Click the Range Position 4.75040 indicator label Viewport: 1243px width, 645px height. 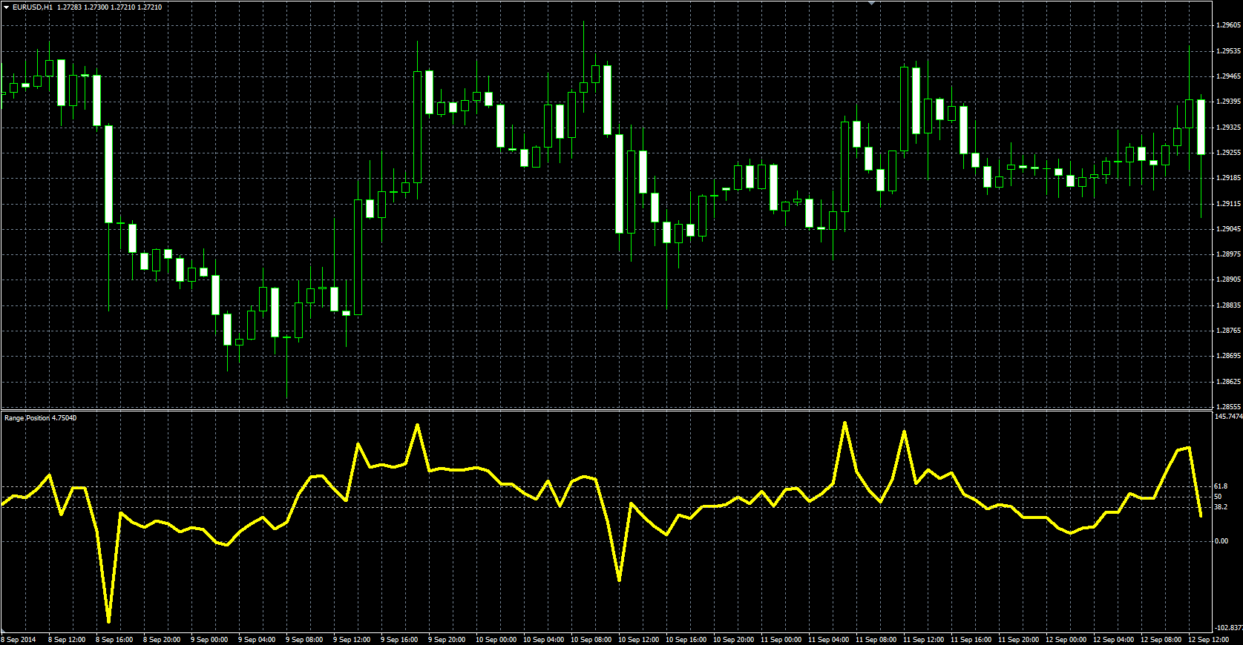click(x=40, y=418)
